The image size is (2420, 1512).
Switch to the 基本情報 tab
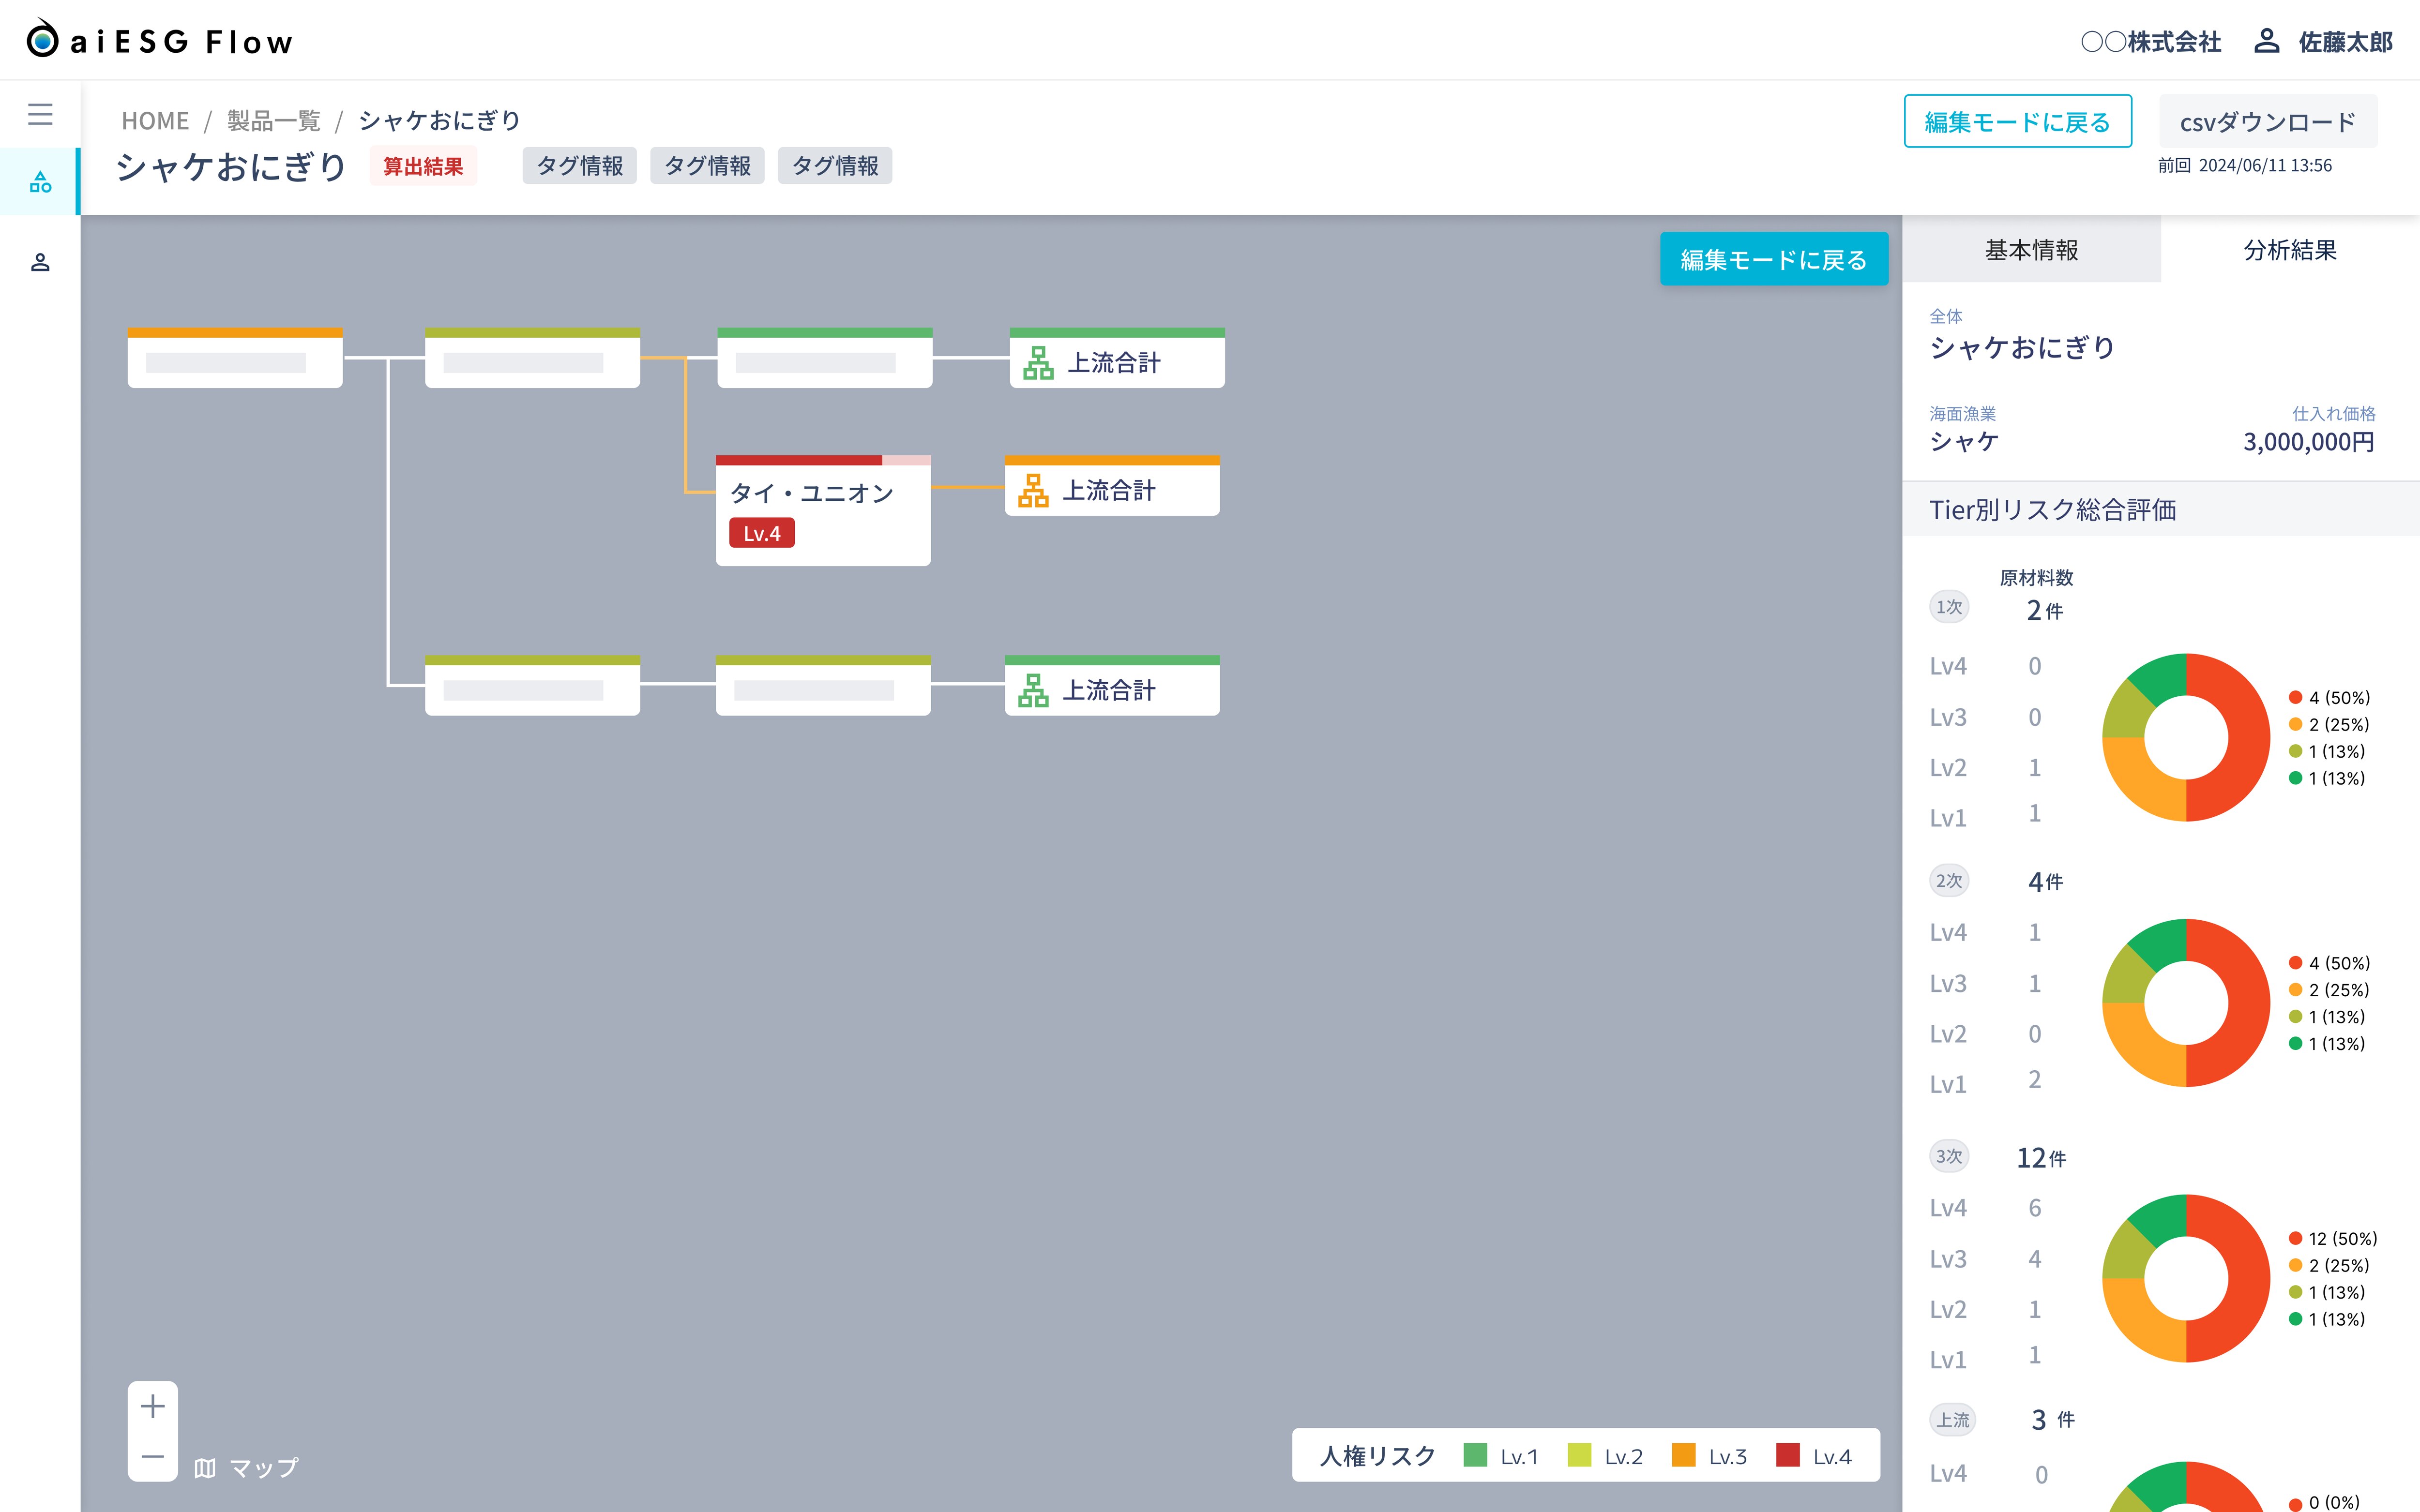pos(2031,250)
